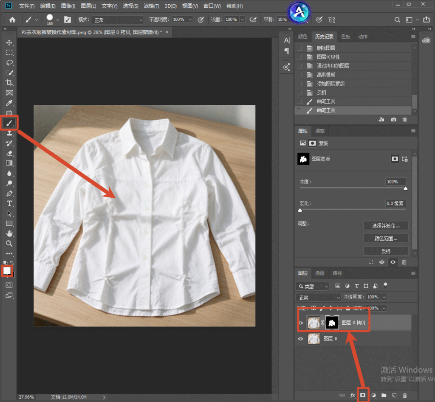
Task: Select the Eraser tool
Action: click(x=9, y=153)
